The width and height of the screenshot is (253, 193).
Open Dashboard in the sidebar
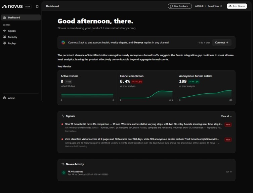[20, 18]
